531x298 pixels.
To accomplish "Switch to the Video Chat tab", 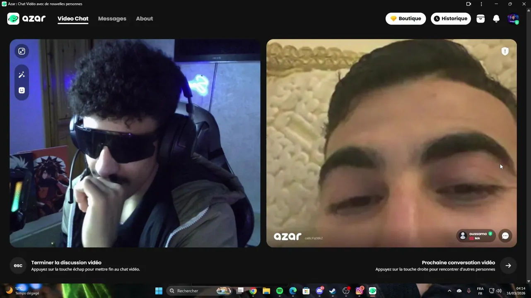I will 73,19.
